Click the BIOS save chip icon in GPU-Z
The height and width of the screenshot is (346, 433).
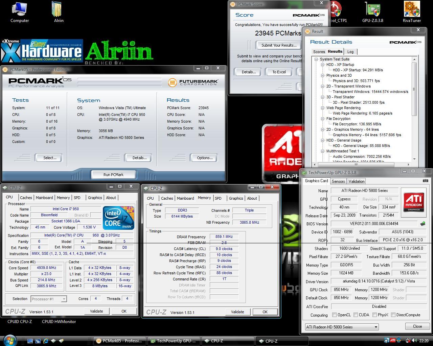pos(423,223)
